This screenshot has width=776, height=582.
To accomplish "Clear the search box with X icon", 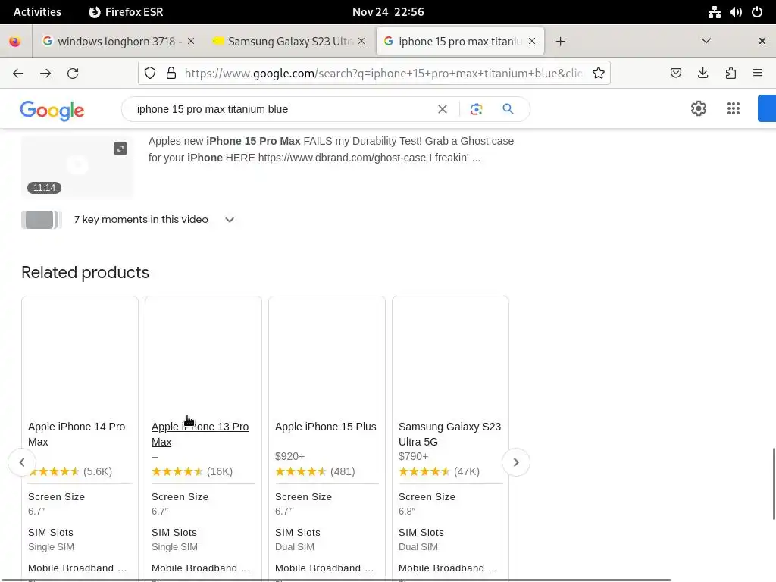I will pyautogui.click(x=443, y=109).
